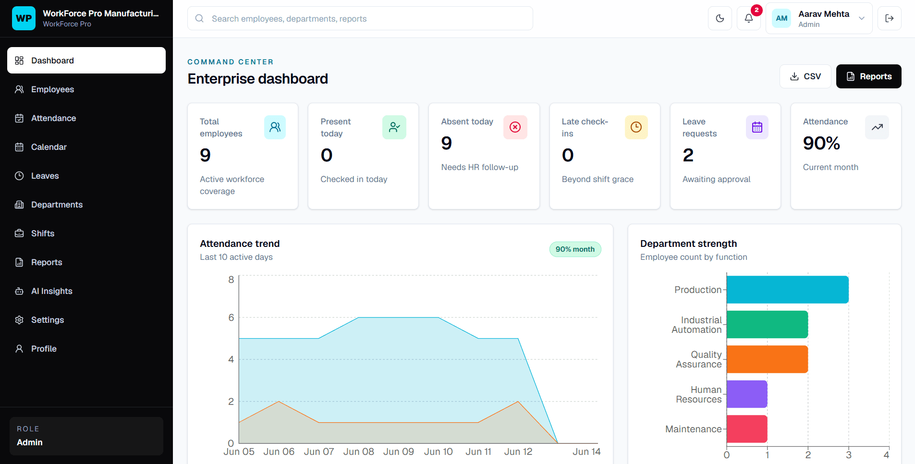Click the Attendance trending-up arrow icon
915x464 pixels.
pos(877,127)
